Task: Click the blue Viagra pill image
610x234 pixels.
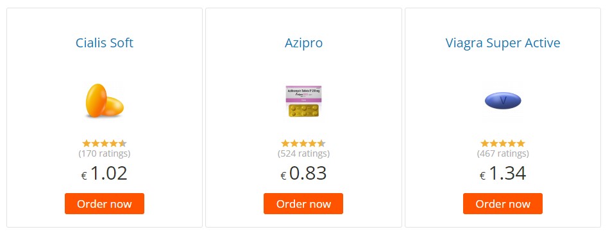Action: pyautogui.click(x=503, y=101)
